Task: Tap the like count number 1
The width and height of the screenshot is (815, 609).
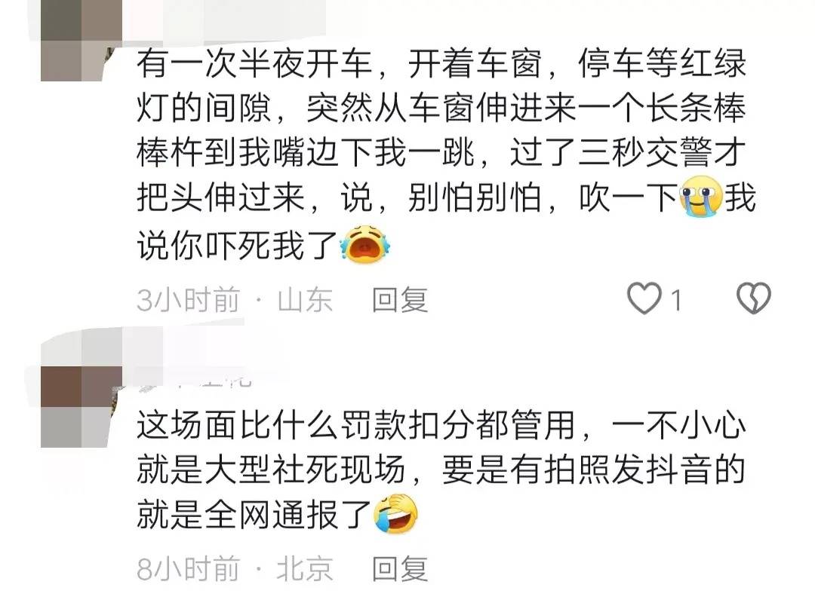Action: click(675, 301)
